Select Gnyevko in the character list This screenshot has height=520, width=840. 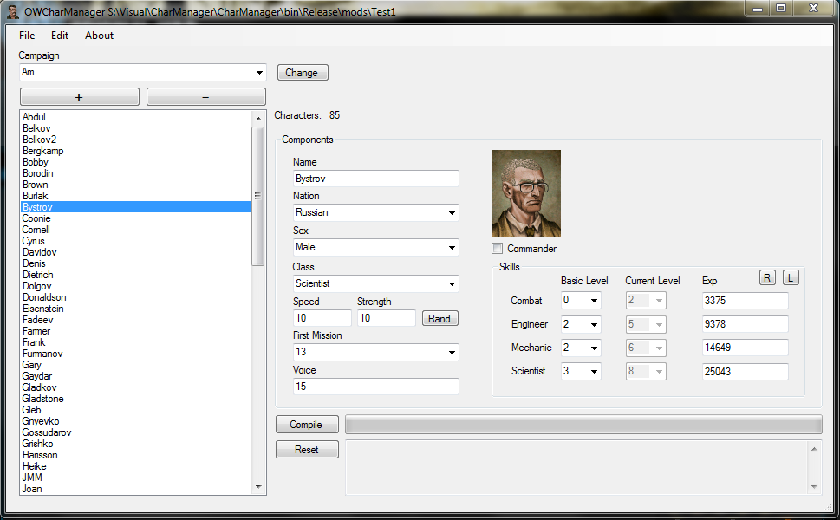(41, 421)
